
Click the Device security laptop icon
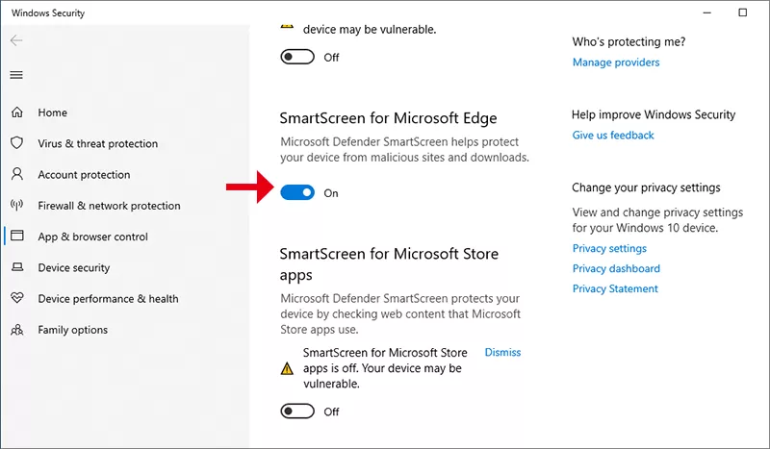tap(17, 267)
